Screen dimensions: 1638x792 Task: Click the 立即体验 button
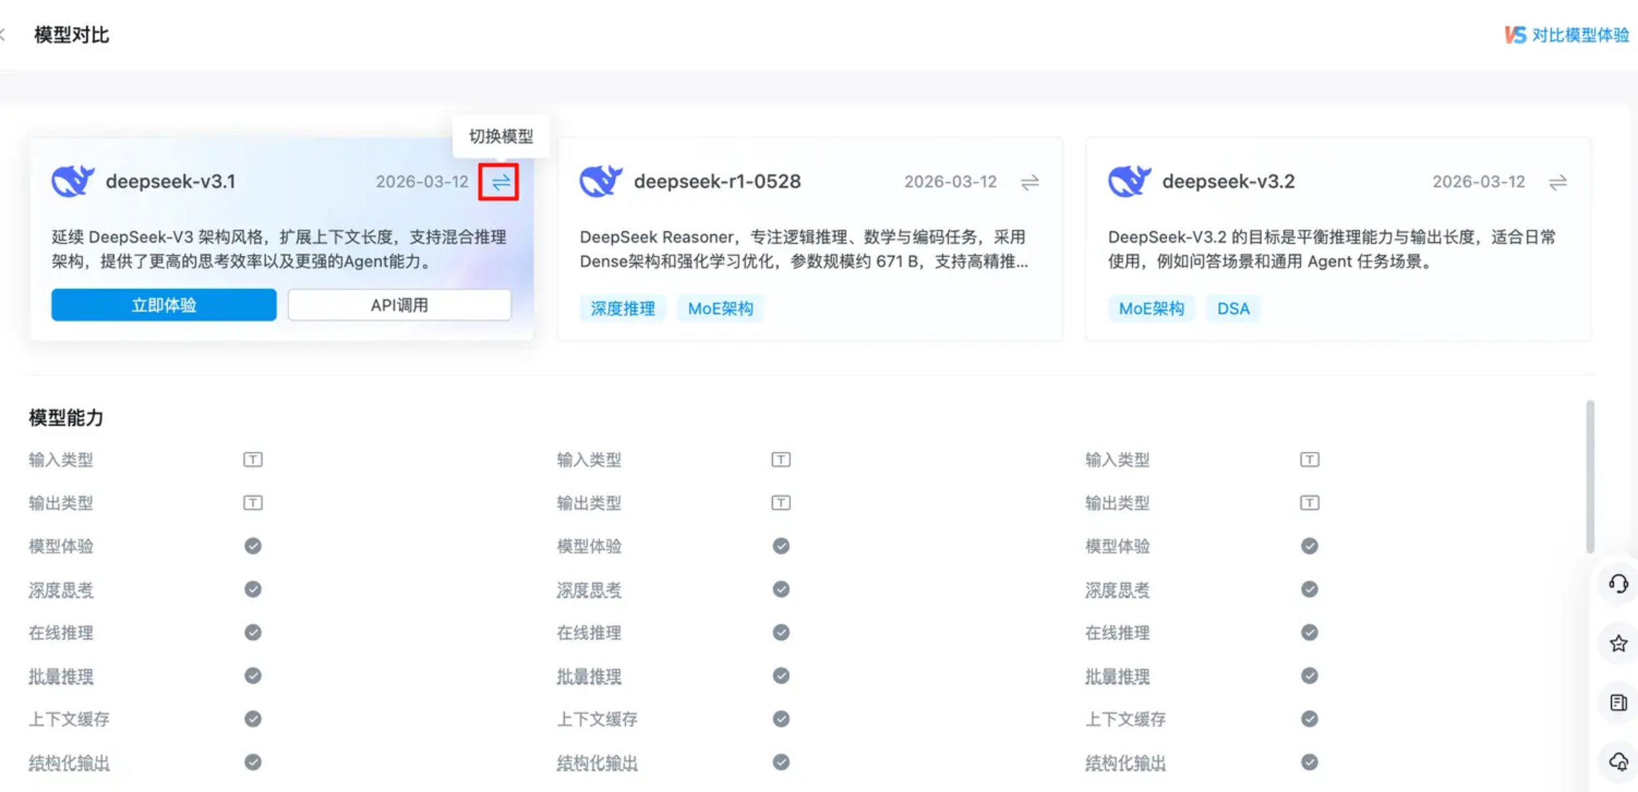(x=164, y=305)
